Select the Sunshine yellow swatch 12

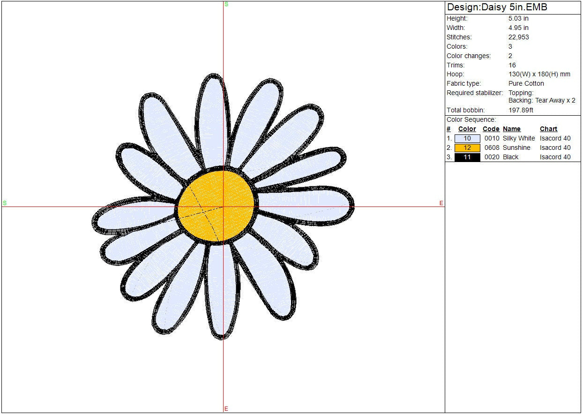point(467,148)
